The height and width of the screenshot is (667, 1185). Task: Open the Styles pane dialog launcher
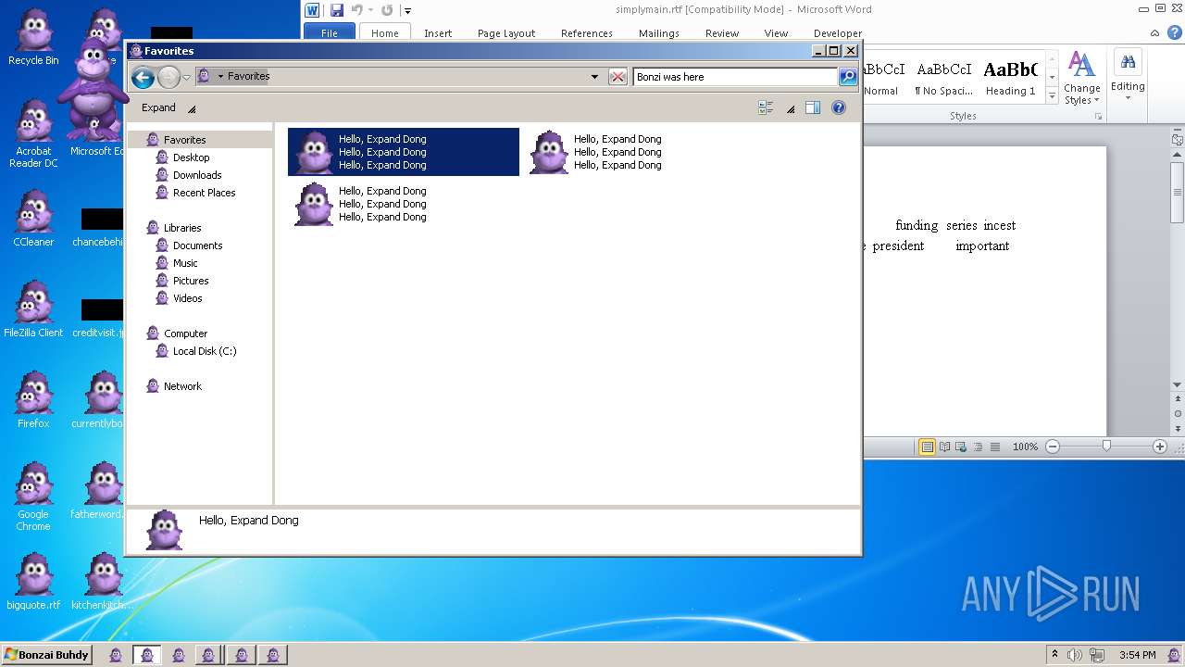pos(1099,117)
